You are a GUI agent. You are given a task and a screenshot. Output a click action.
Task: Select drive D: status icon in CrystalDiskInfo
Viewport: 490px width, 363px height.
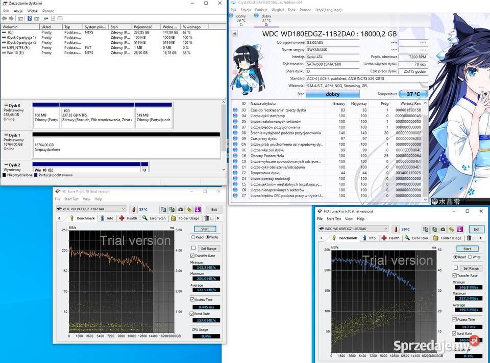(x=257, y=16)
